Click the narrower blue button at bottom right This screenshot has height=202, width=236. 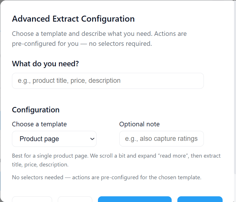tap(200, 199)
